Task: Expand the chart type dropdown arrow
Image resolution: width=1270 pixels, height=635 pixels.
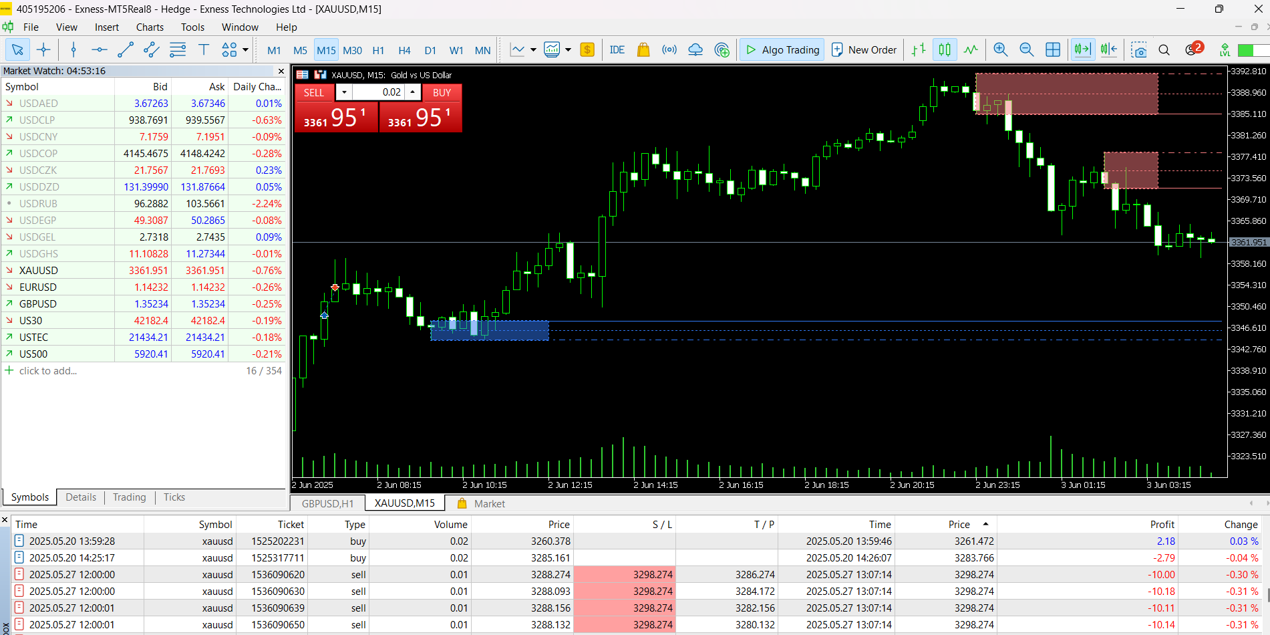Action: coord(533,50)
